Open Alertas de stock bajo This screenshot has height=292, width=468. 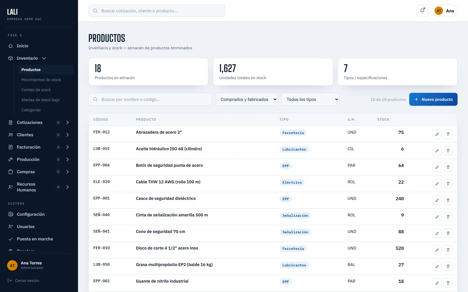tap(46, 100)
